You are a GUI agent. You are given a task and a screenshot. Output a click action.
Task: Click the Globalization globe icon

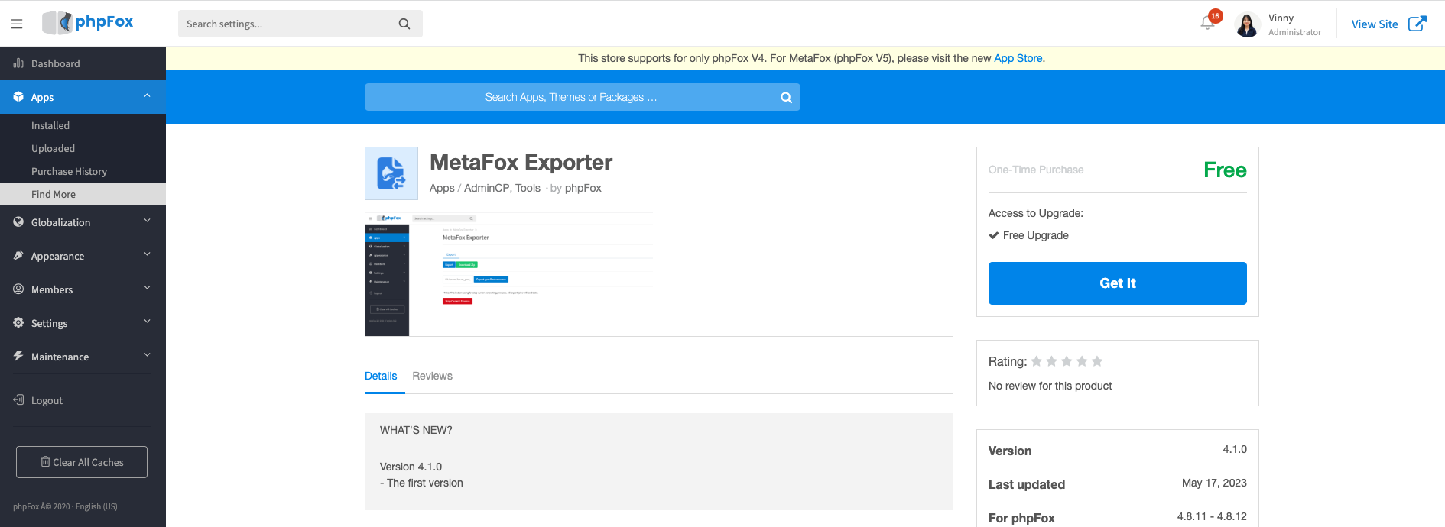click(18, 221)
